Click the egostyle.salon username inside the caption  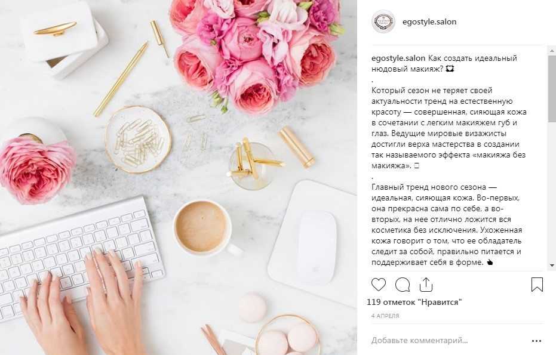[398, 58]
